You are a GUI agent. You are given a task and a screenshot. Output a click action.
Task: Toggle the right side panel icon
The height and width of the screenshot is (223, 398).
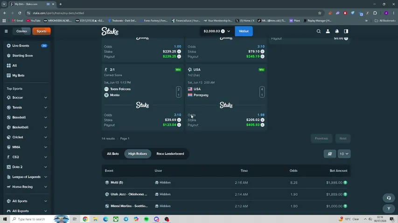346,31
